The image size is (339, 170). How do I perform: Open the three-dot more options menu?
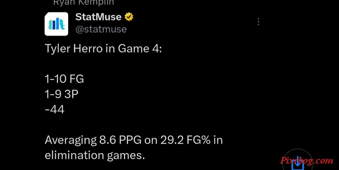pos(258,22)
